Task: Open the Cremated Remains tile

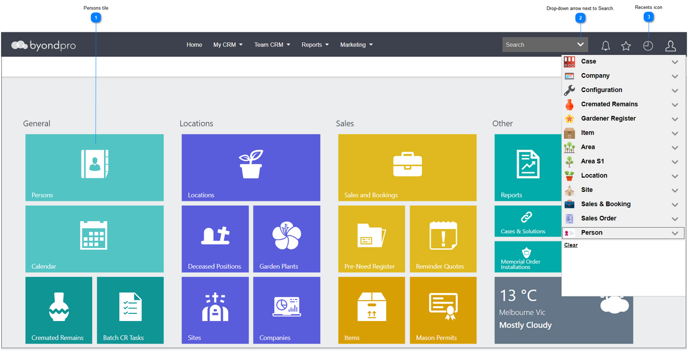Action: coord(59,310)
